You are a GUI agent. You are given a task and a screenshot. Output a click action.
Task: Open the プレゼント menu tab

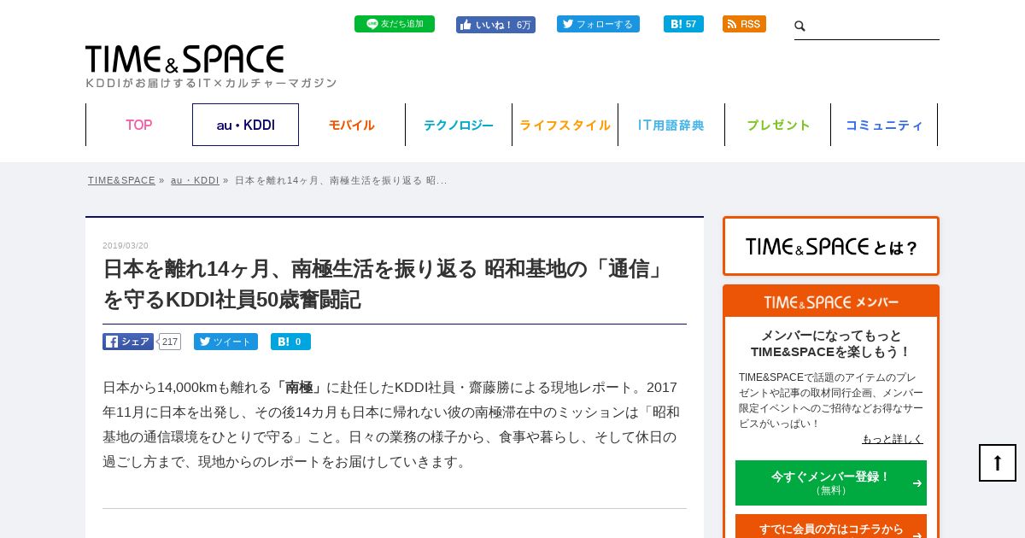[778, 125]
